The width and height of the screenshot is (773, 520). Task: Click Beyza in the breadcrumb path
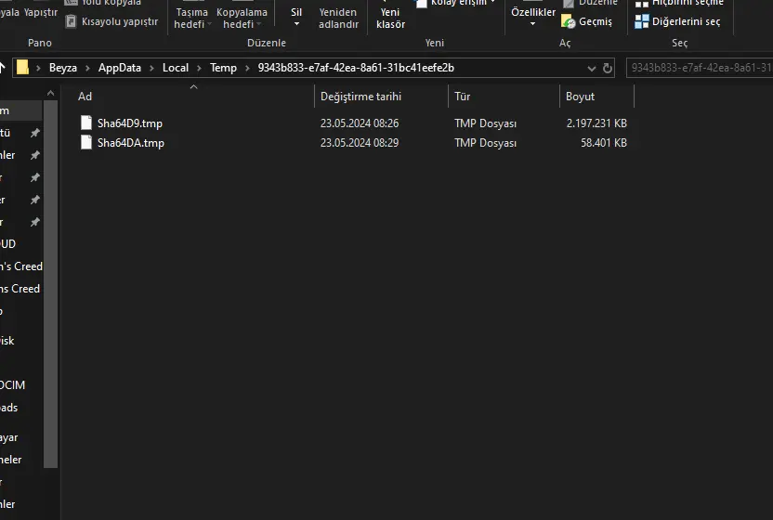click(x=63, y=68)
